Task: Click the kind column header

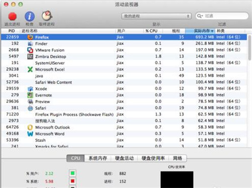Action: (x=230, y=31)
